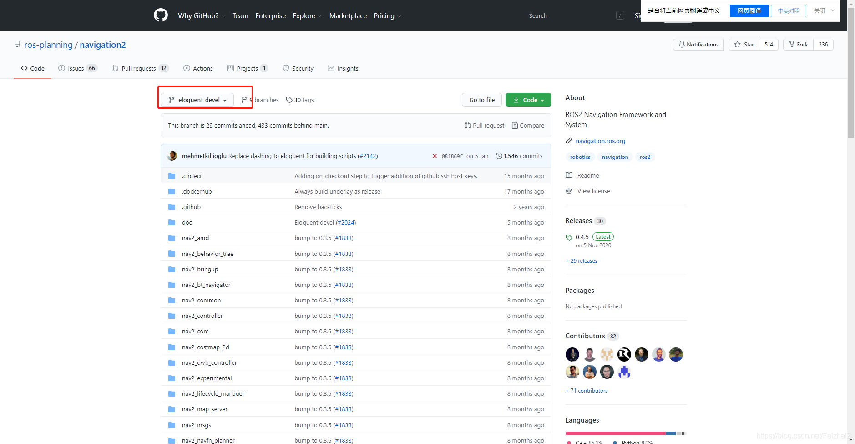Click the license scale icon
This screenshot has height=444, width=855.
click(569, 191)
